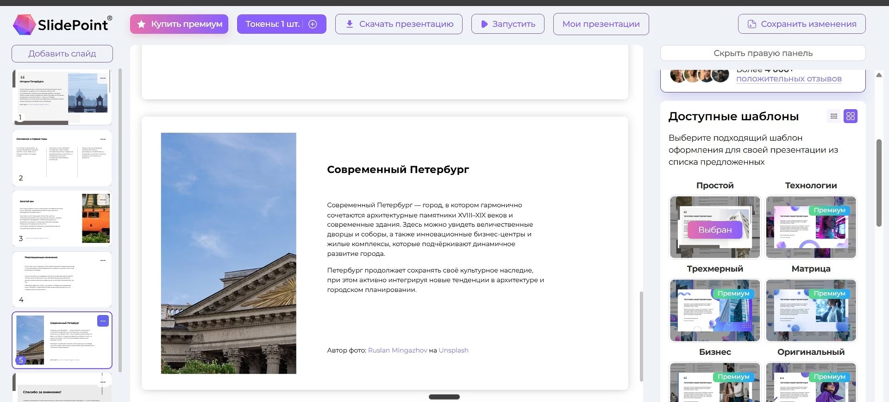
Task: Open options menu of selected slide 5
Action: point(103,321)
